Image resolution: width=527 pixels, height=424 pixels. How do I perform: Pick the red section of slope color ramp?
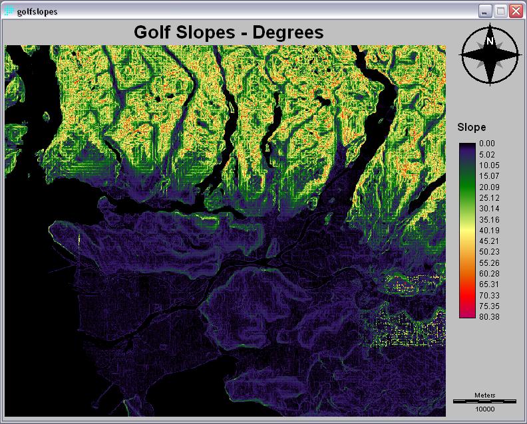tap(467, 289)
